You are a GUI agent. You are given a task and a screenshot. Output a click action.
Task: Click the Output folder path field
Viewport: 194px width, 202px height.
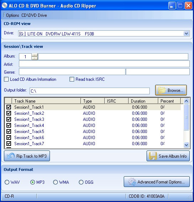90,91
